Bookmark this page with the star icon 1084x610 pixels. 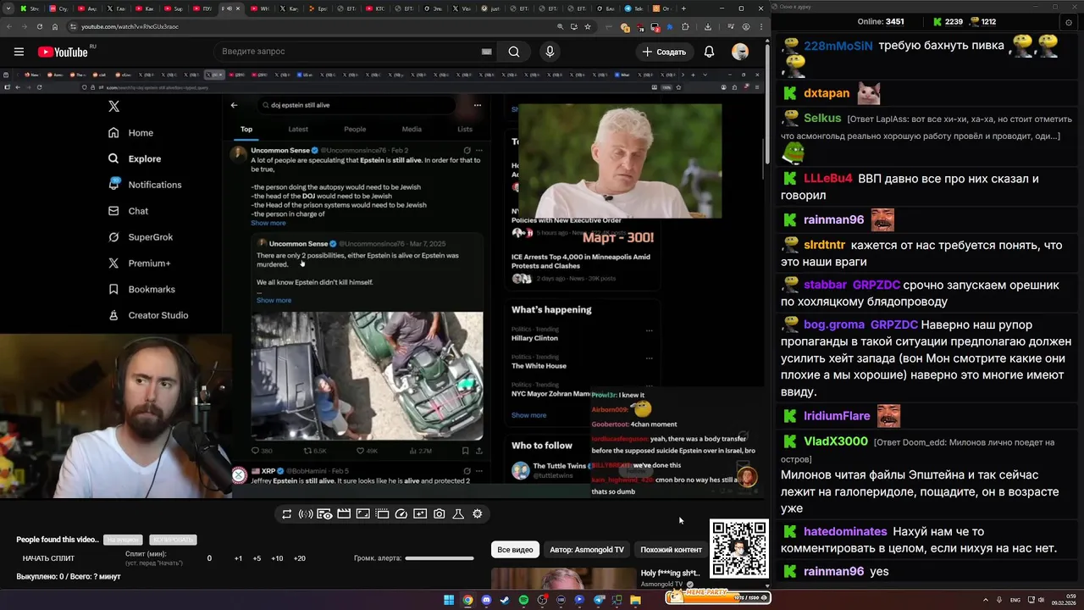(588, 26)
